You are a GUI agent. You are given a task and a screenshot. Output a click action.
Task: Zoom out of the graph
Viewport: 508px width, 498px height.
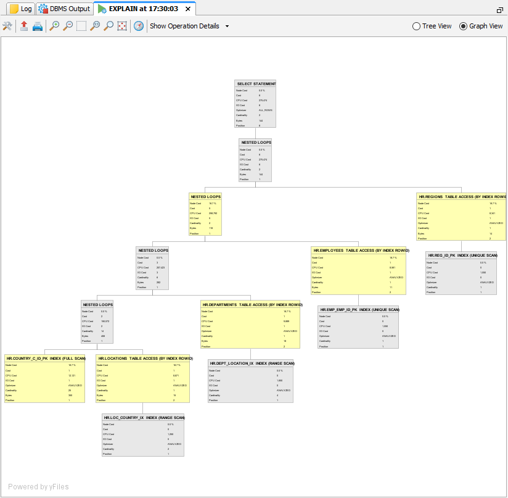point(68,26)
